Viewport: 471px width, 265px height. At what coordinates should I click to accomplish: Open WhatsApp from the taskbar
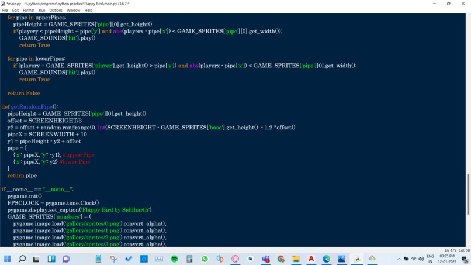pyautogui.click(x=205, y=259)
